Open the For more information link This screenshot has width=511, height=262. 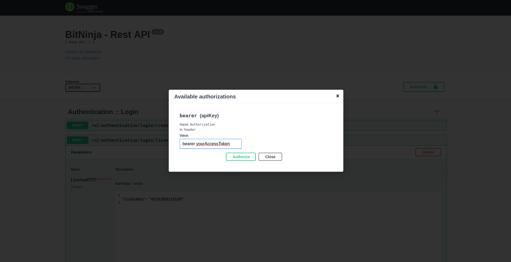[x=83, y=58]
